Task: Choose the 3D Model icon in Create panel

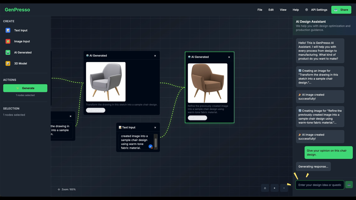Action: tap(8, 64)
